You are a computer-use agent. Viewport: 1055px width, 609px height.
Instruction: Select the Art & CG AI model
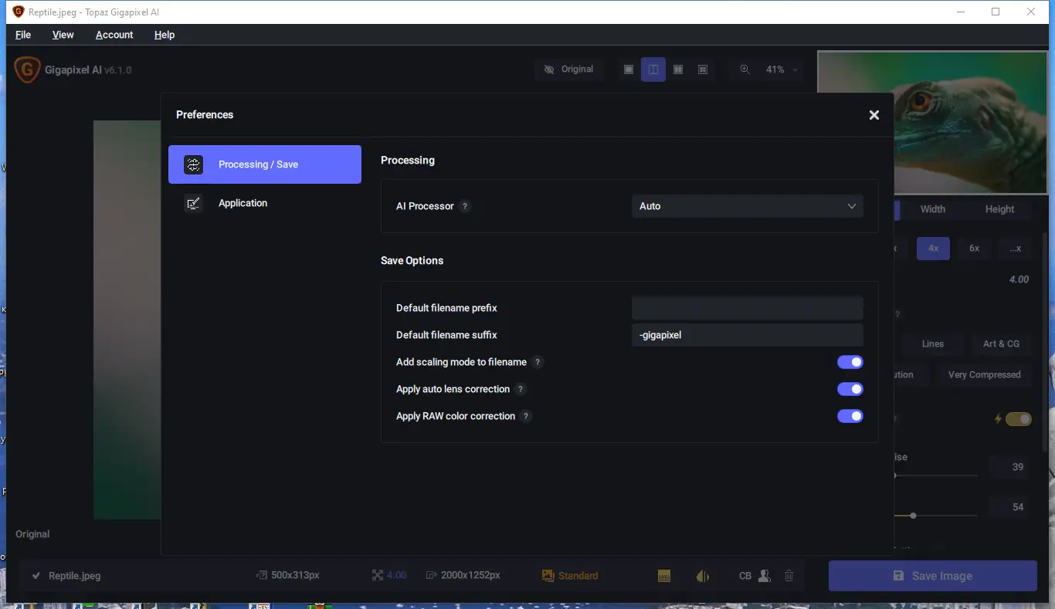click(x=1001, y=344)
